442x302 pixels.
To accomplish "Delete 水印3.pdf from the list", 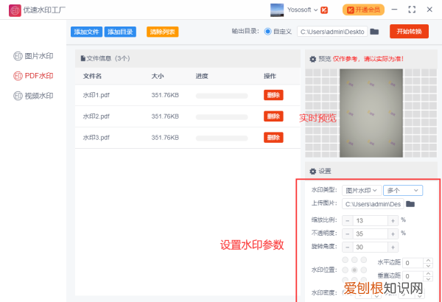I will (x=273, y=137).
